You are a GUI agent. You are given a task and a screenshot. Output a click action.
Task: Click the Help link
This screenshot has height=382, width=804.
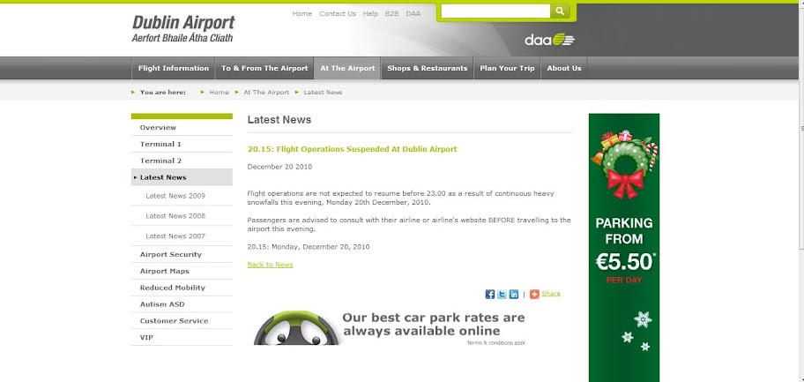370,14
